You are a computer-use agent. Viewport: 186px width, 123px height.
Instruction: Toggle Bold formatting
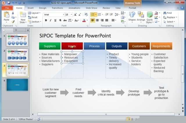tap(46, 20)
